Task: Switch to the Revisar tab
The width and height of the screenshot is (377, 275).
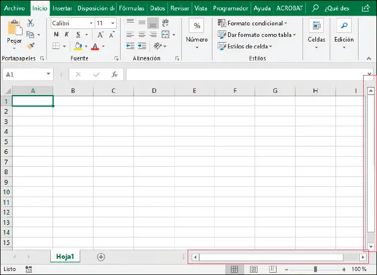Action: [180, 8]
